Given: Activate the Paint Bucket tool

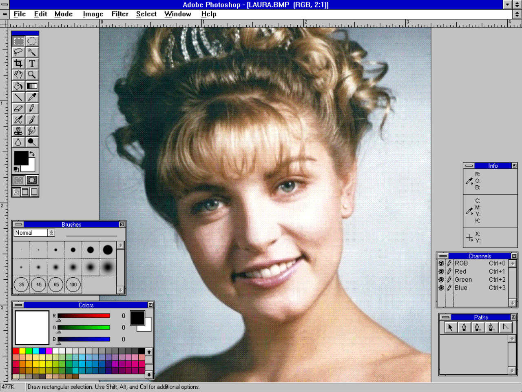Looking at the screenshot, I should click(18, 86).
